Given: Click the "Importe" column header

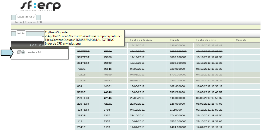Looking at the screenshot, I should click(x=174, y=40).
